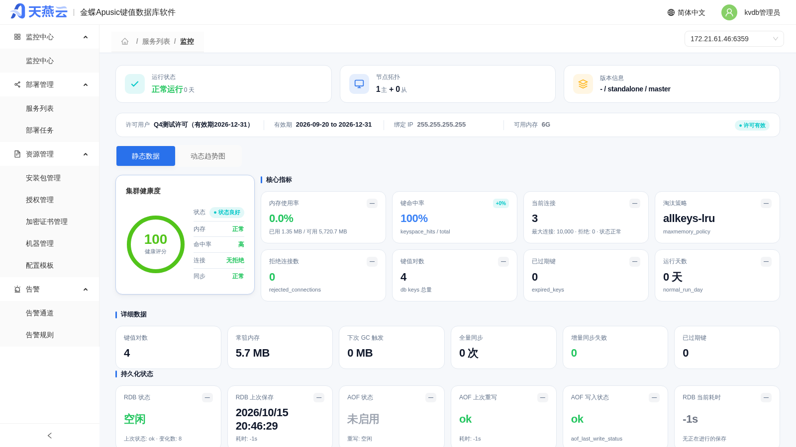Click the RDB 状态 card dash badge
The height and width of the screenshot is (447, 796).
click(x=207, y=397)
